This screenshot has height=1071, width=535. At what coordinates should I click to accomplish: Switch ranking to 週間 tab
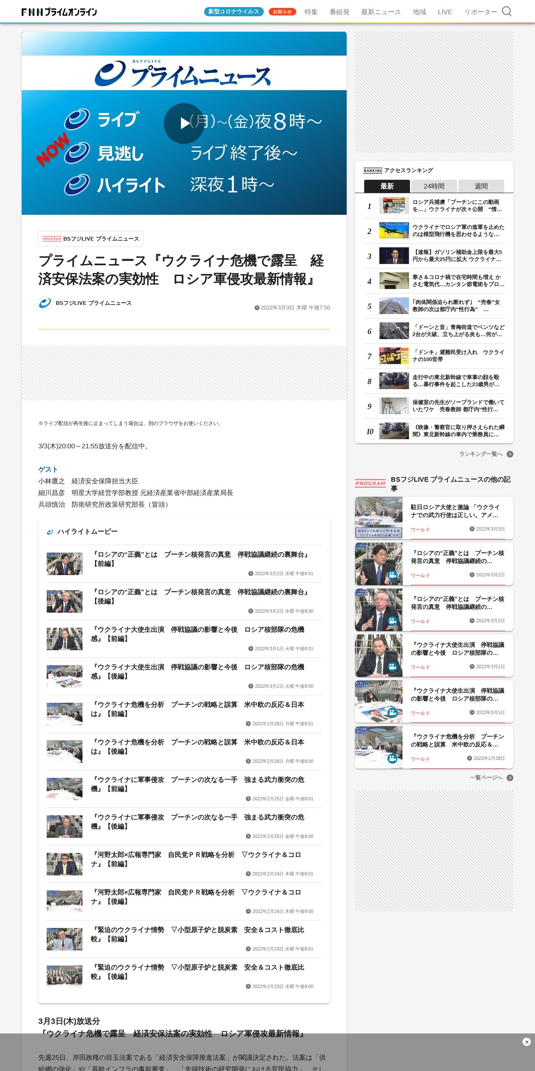(481, 186)
